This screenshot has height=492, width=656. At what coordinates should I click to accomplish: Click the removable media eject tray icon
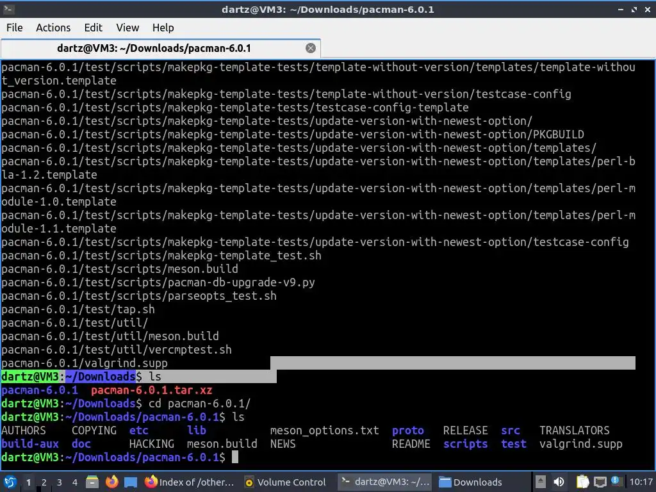541,482
